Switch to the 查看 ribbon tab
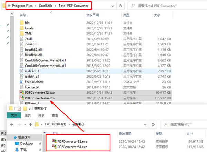207x152 pixels. (x=55, y=115)
